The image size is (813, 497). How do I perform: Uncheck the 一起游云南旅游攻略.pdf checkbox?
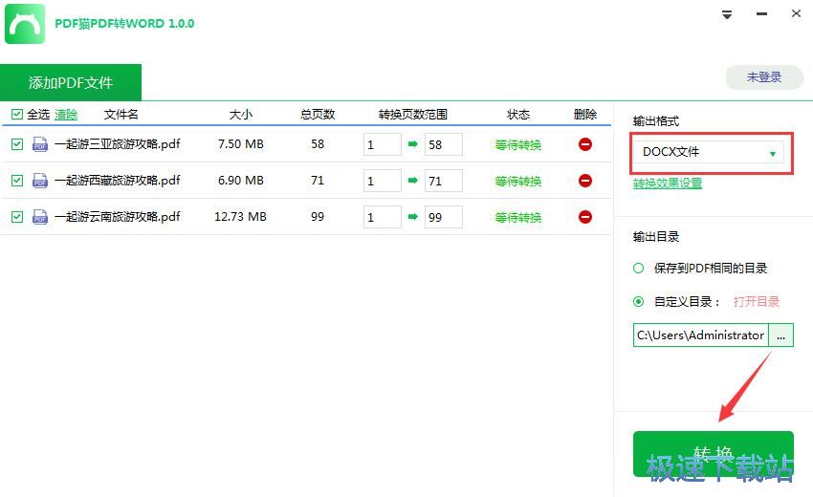(17, 217)
